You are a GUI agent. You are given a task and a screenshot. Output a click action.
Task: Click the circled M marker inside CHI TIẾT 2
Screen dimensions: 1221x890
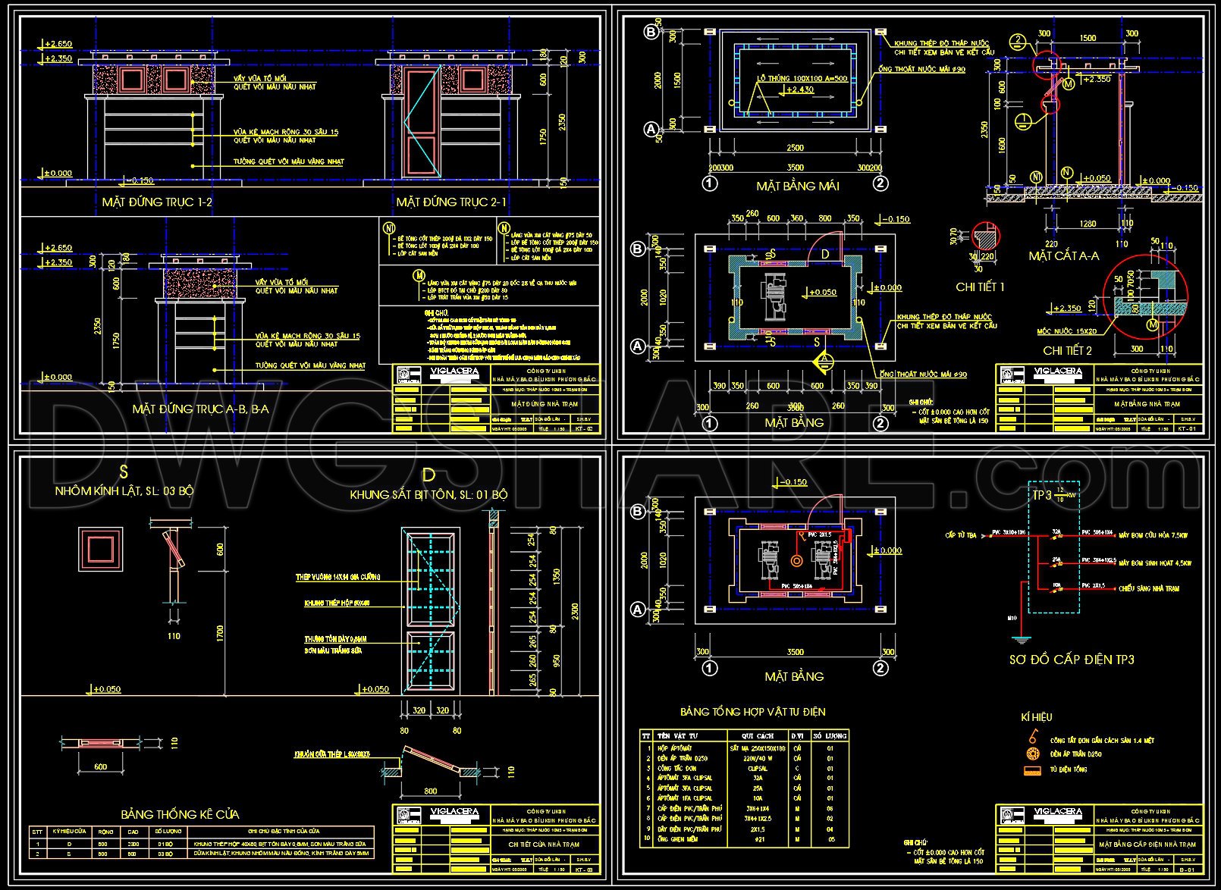1153,325
